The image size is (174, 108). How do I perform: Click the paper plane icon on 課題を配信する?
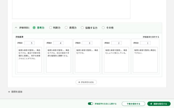(x=151, y=104)
